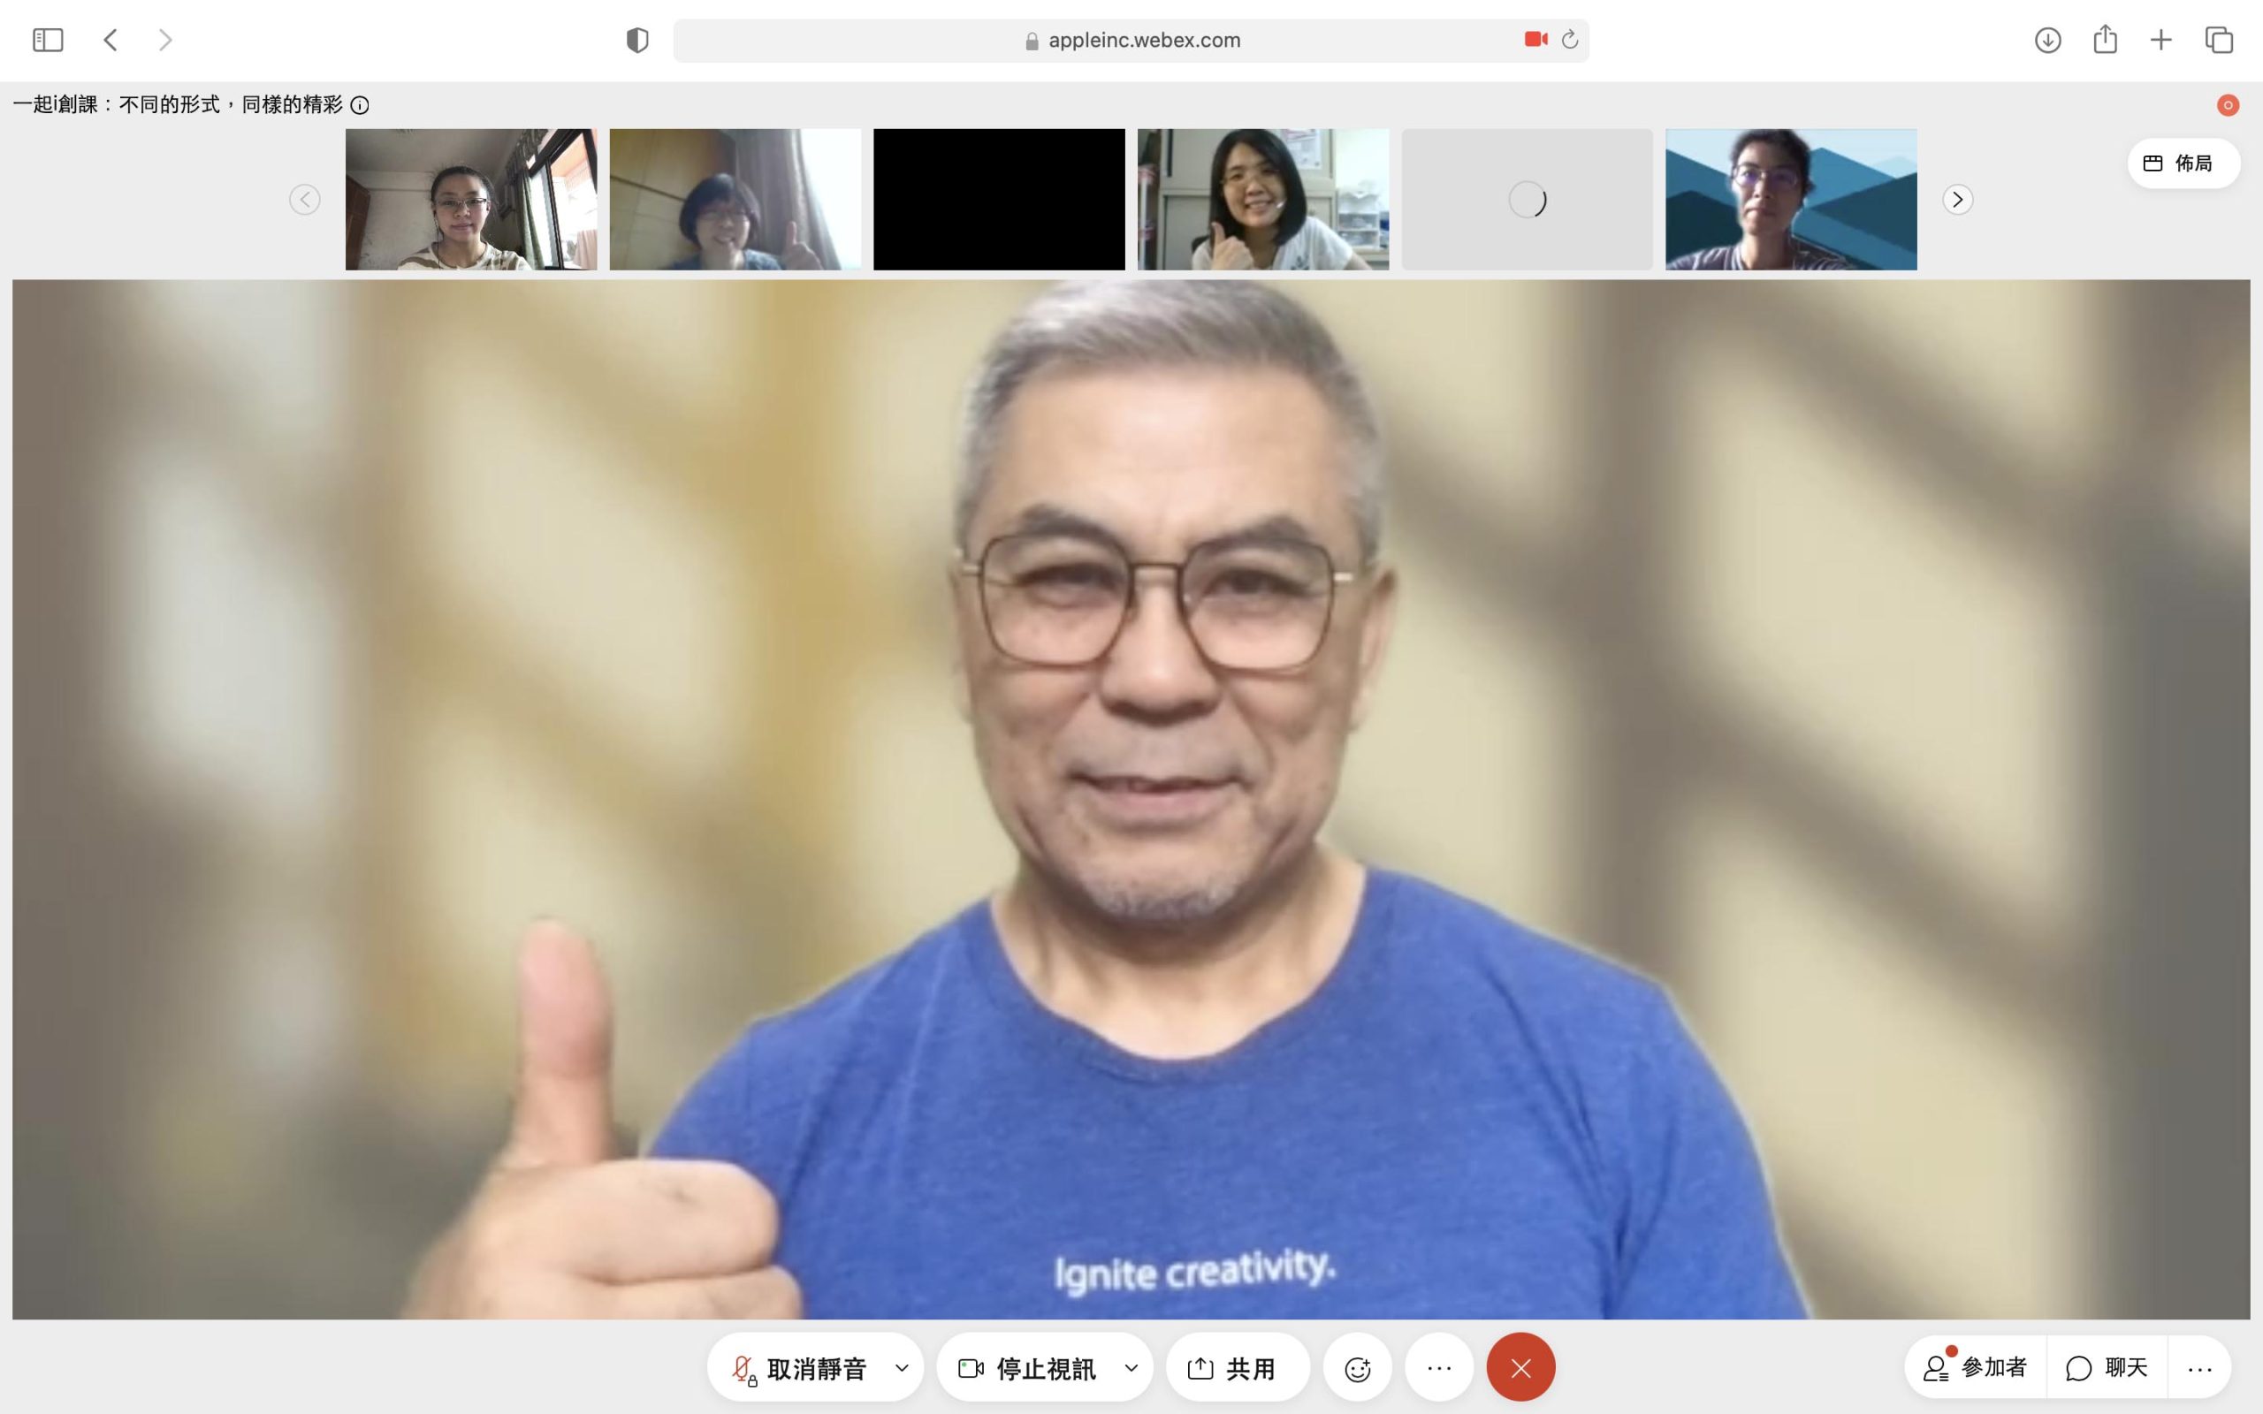Reload the webex page
The height and width of the screenshot is (1414, 2263).
click(x=1570, y=39)
